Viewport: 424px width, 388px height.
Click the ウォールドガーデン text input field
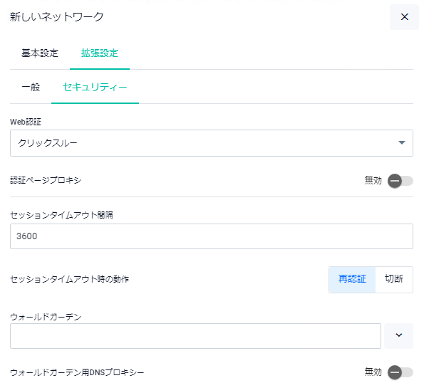pyautogui.click(x=195, y=336)
